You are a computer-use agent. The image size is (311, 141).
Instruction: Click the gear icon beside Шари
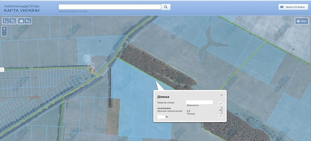pyautogui.click(x=298, y=21)
